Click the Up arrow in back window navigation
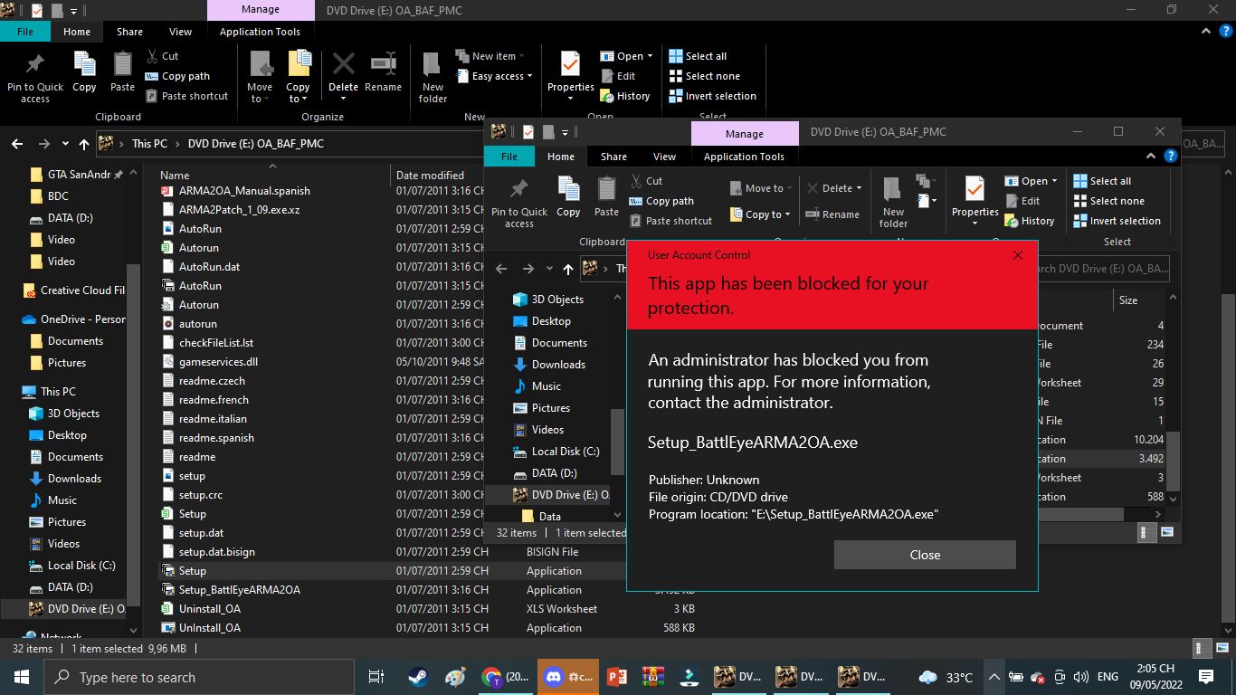 [84, 144]
